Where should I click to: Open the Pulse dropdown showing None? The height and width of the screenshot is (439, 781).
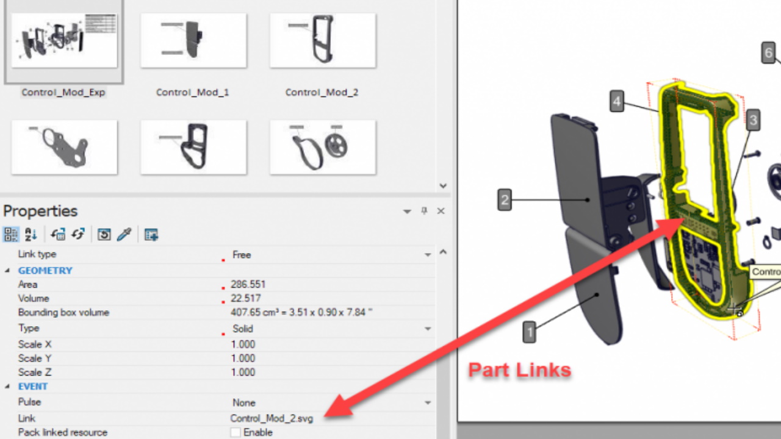tap(427, 402)
